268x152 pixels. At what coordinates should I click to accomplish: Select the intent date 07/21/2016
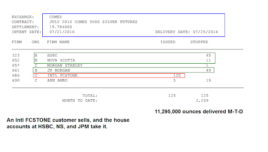click(62, 32)
